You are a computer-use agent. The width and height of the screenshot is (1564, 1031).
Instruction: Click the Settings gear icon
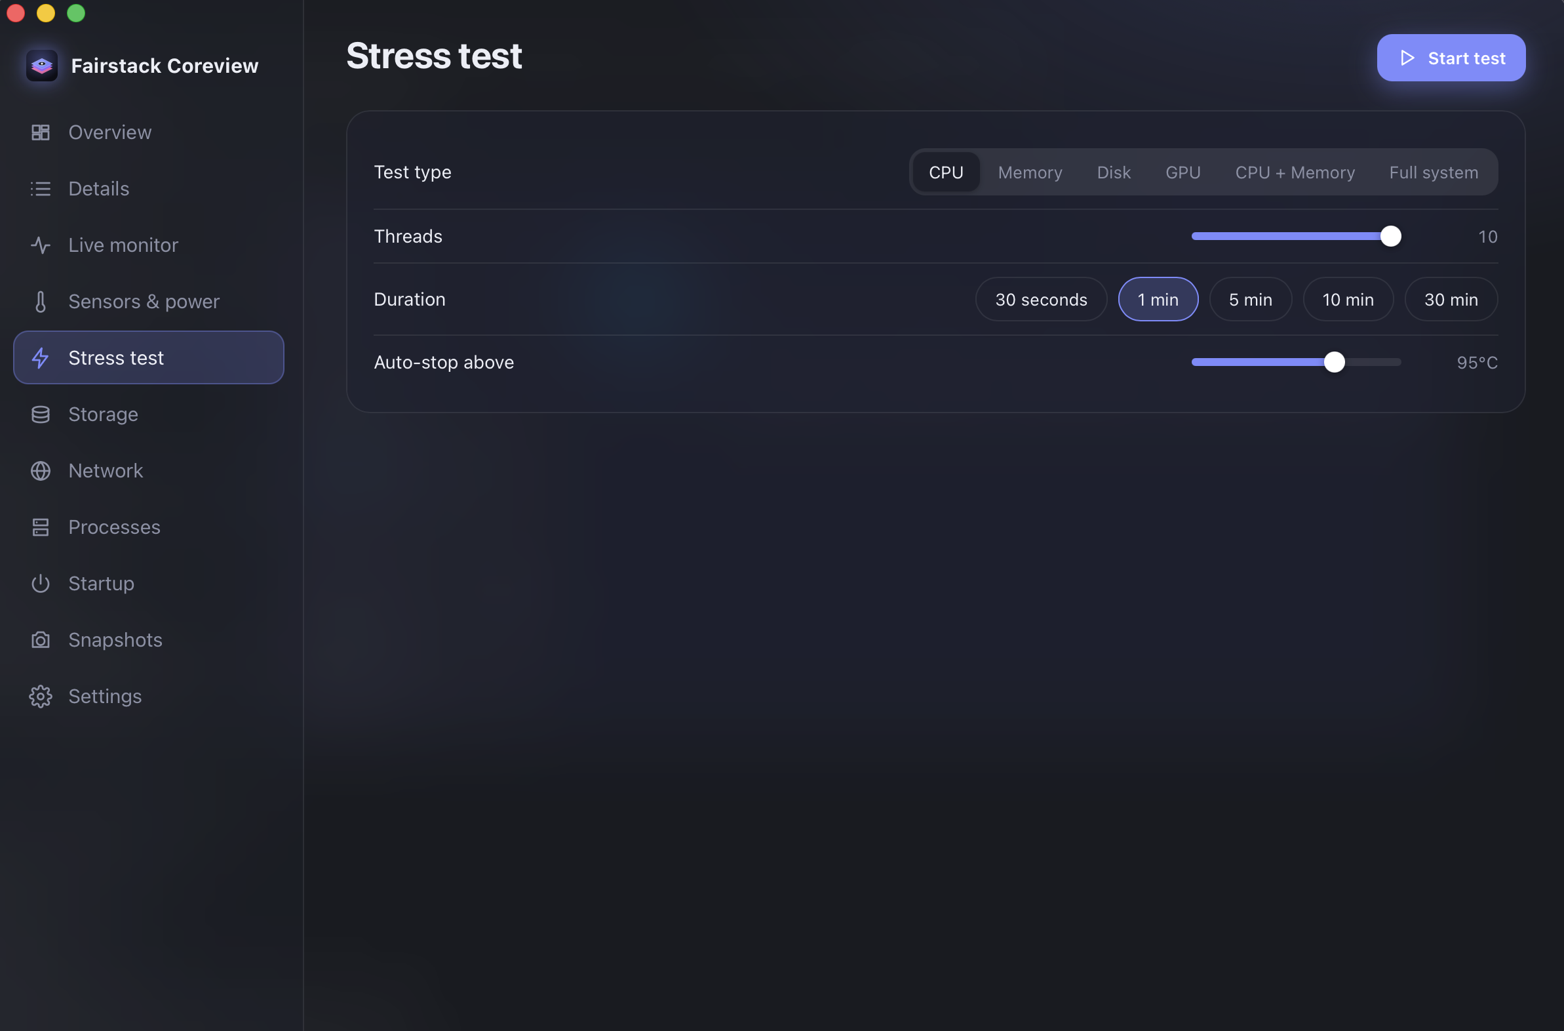pos(41,697)
